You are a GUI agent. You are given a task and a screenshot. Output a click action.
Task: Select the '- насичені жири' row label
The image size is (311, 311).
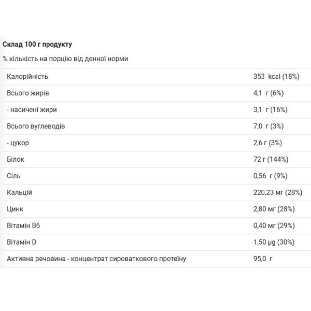click(x=32, y=110)
